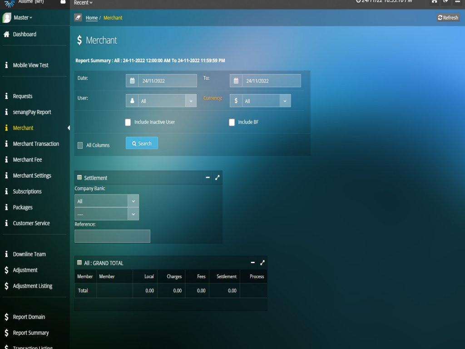The width and height of the screenshot is (465, 349).
Task: Tick the Include BF checkbox
Action: tap(232, 122)
